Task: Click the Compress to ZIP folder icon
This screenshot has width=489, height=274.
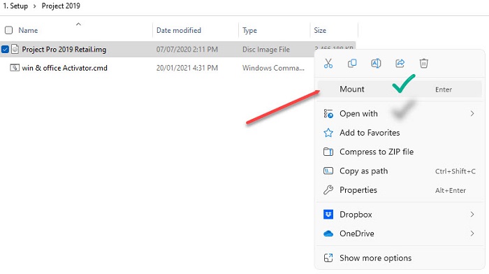Action: click(x=328, y=152)
